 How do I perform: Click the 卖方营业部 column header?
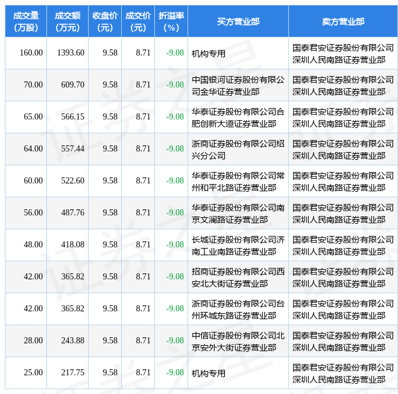tap(343, 21)
